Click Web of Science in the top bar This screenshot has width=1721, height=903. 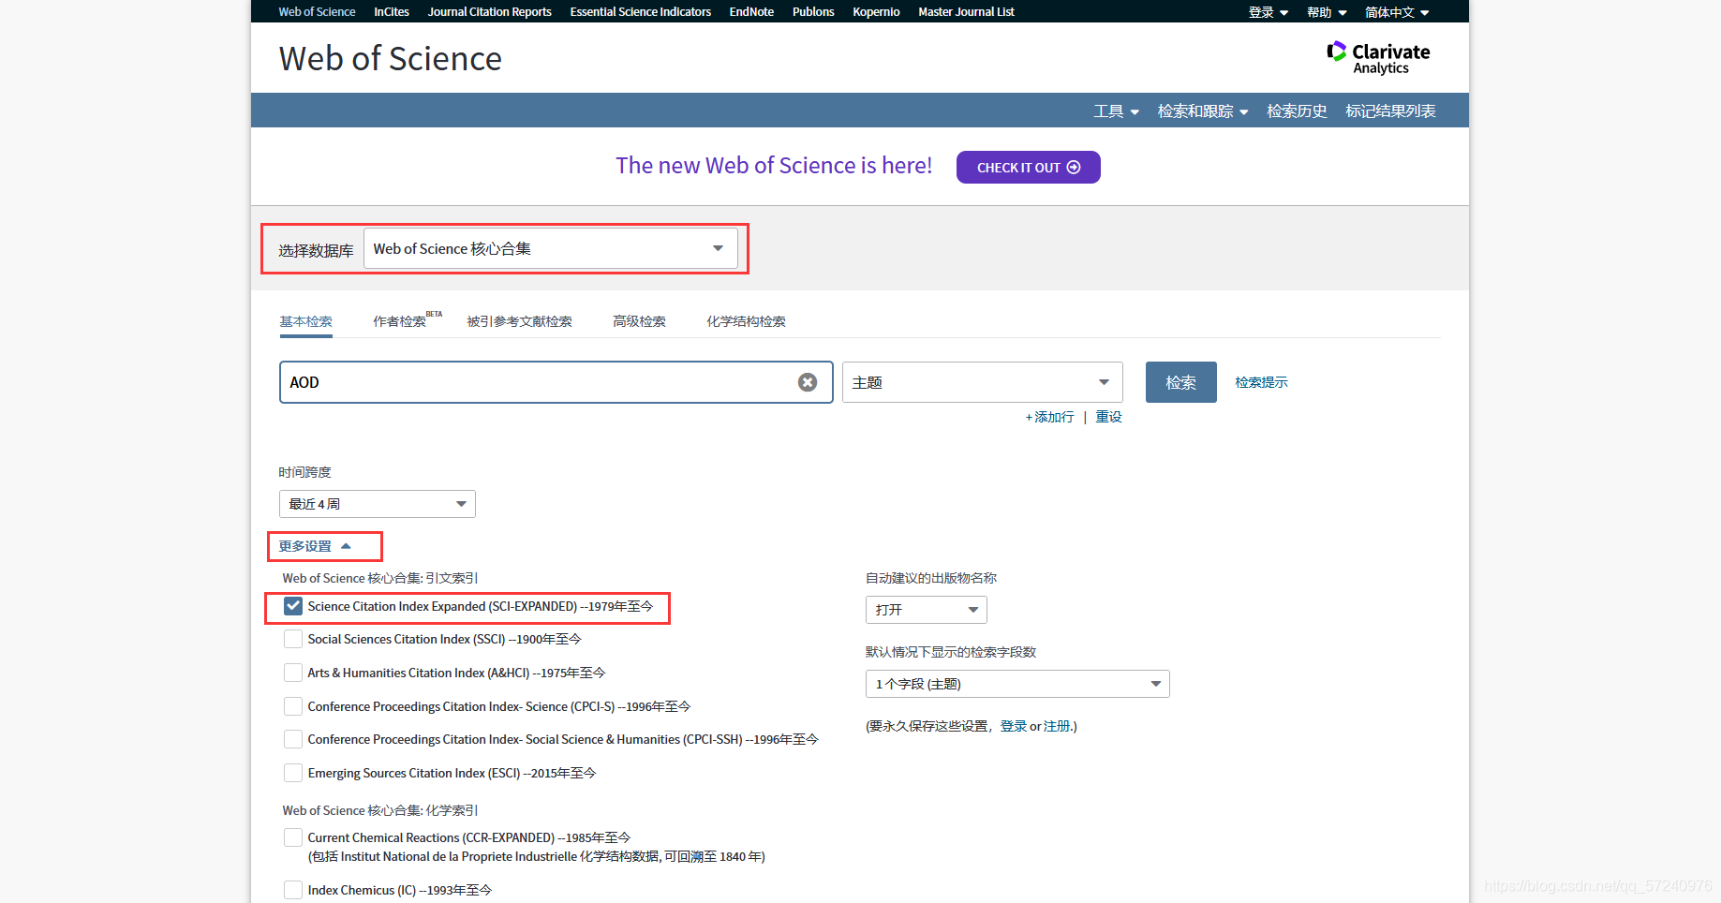click(x=317, y=12)
